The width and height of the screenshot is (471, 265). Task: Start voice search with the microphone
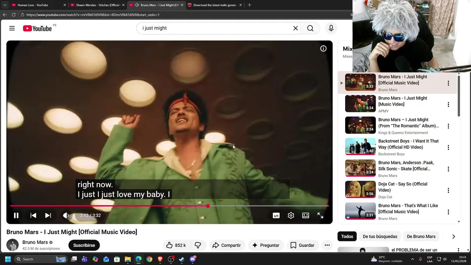[331, 28]
